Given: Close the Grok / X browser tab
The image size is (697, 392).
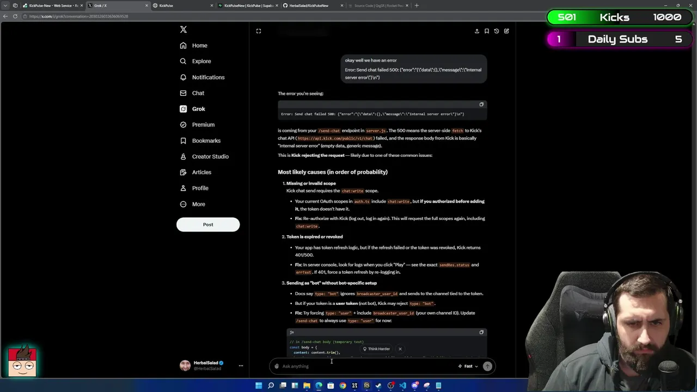Looking at the screenshot, I should tap(147, 5).
